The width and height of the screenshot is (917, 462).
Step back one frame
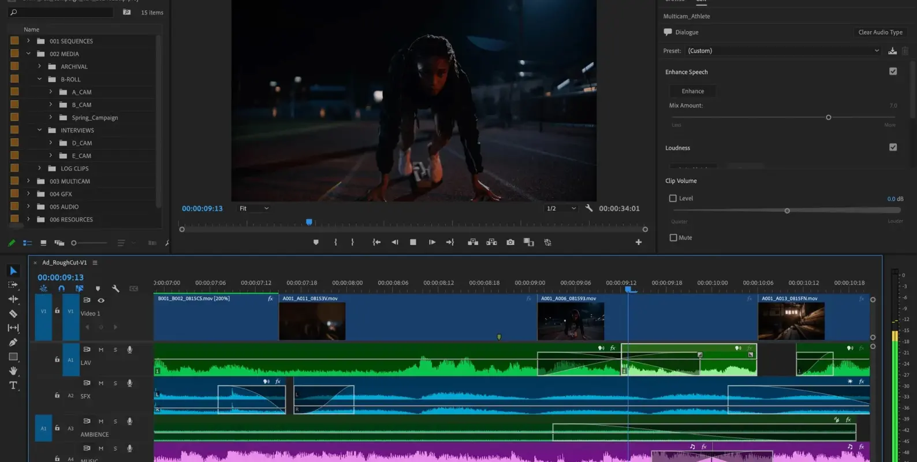pyautogui.click(x=395, y=243)
